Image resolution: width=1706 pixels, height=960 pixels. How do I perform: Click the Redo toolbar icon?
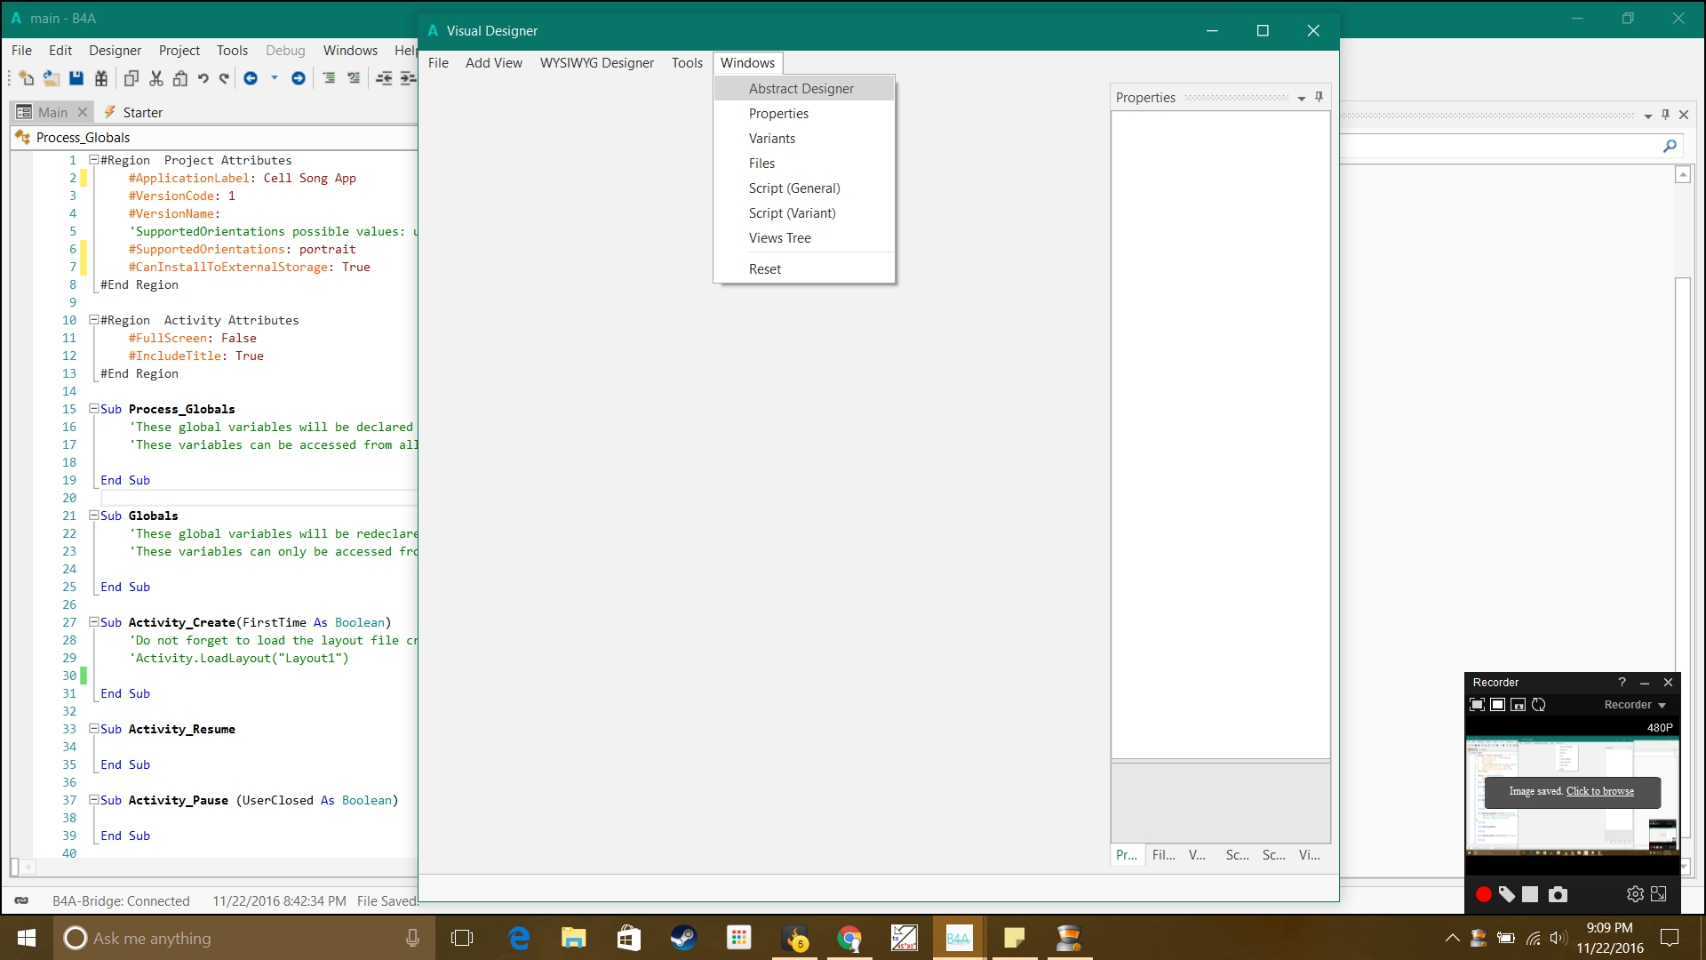point(224,78)
